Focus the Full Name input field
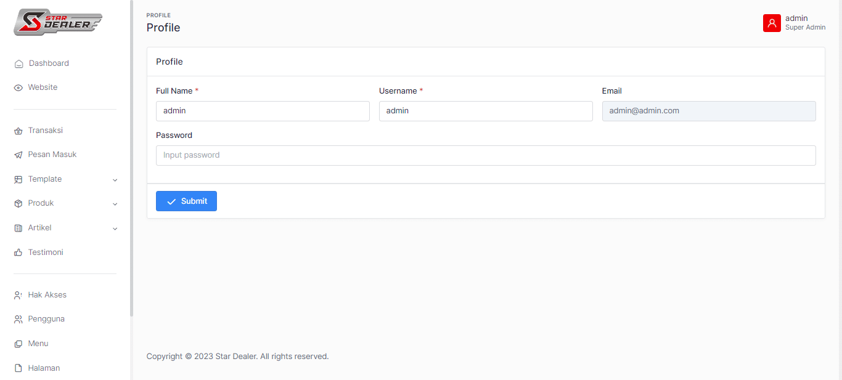This screenshot has width=842, height=380. tap(263, 111)
